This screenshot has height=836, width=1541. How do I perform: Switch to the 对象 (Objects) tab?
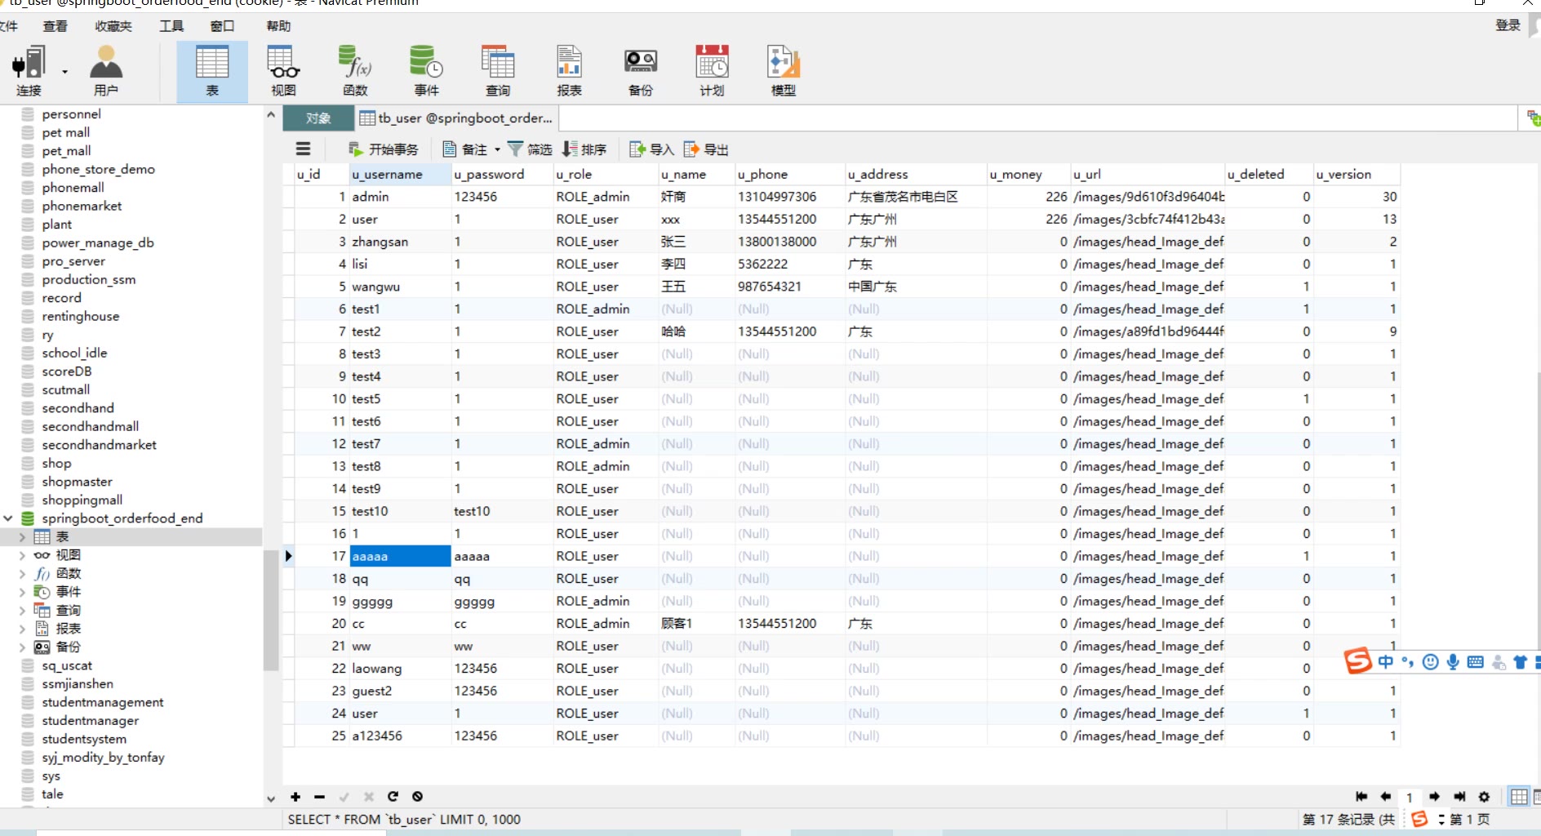318,118
